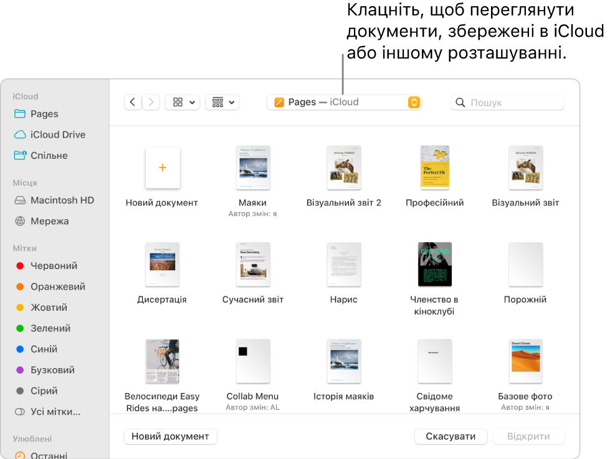Click the Маяки file name label
615x459 pixels.
pyautogui.click(x=252, y=202)
